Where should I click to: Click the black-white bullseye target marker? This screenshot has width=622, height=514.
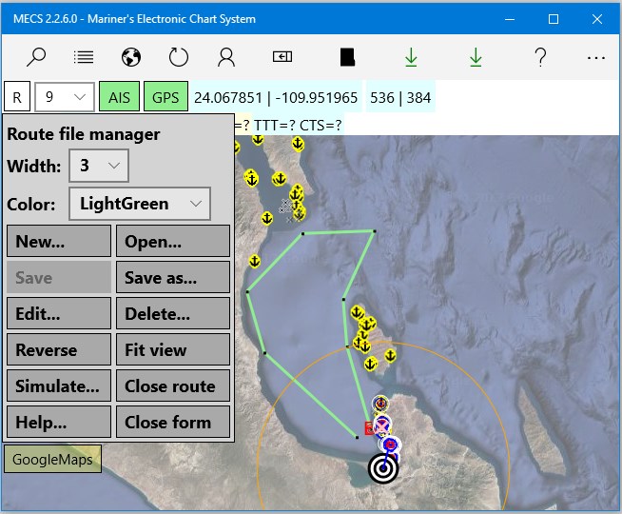[x=383, y=468]
